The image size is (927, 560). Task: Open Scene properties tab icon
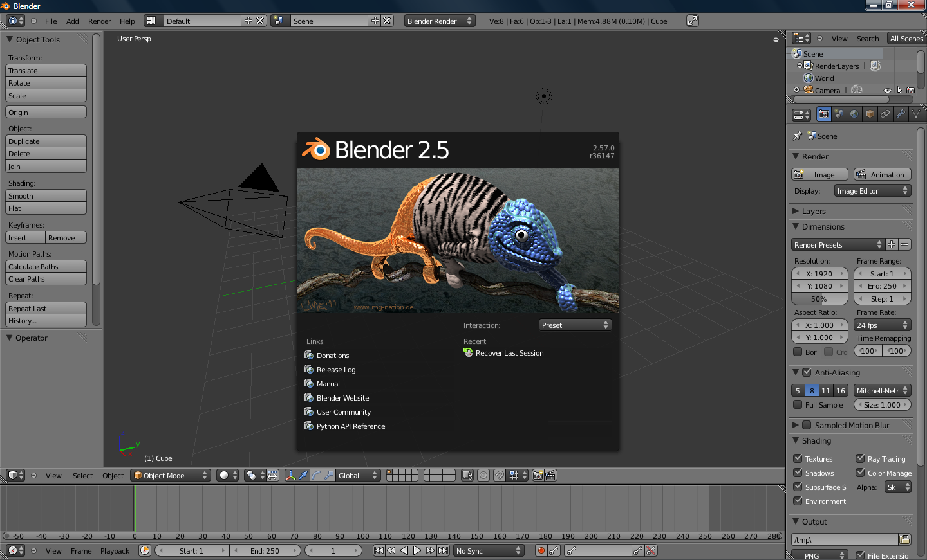[839, 114]
